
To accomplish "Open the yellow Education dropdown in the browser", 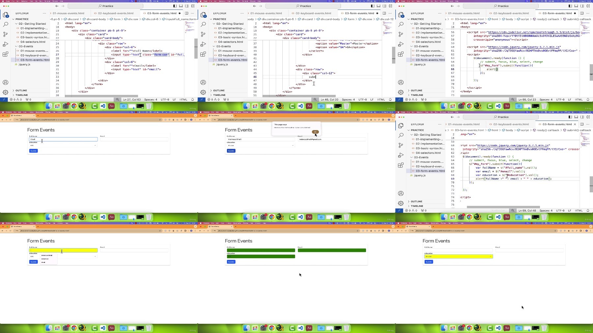I will tap(459, 256).
